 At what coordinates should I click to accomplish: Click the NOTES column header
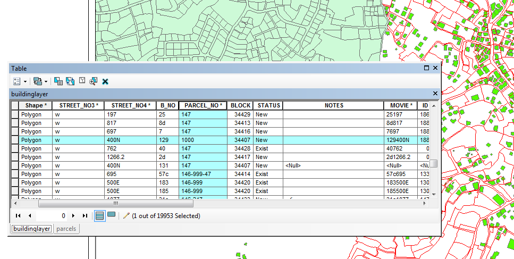pyautogui.click(x=333, y=105)
